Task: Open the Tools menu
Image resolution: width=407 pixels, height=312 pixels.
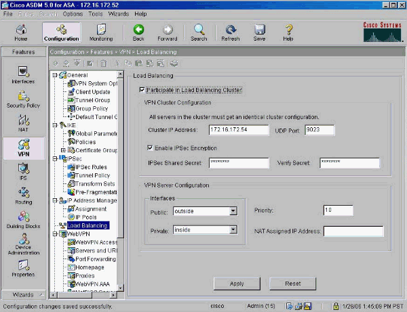Action: 96,14
